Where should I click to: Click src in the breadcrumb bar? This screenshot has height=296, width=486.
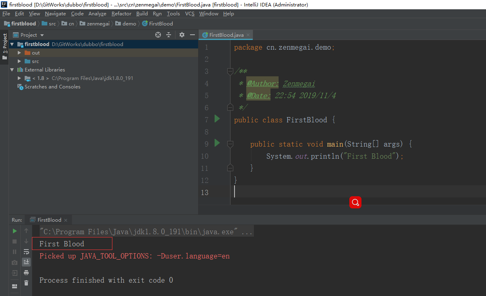49,23
